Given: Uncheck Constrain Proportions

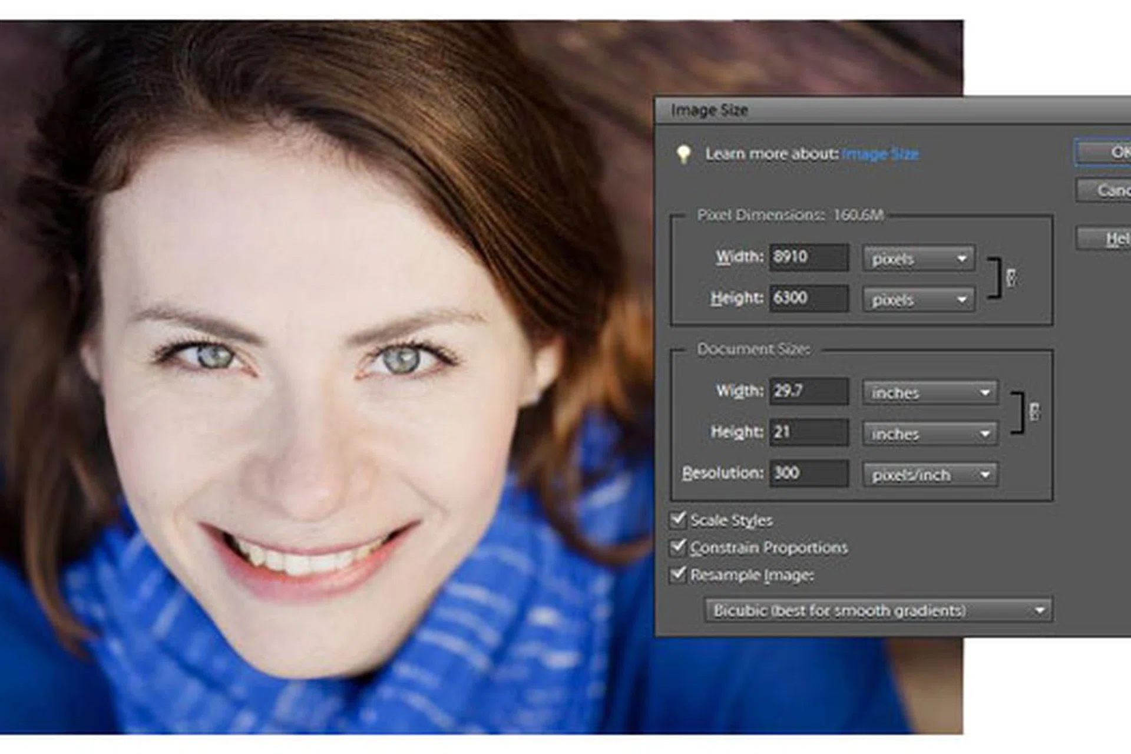Looking at the screenshot, I should click(679, 547).
